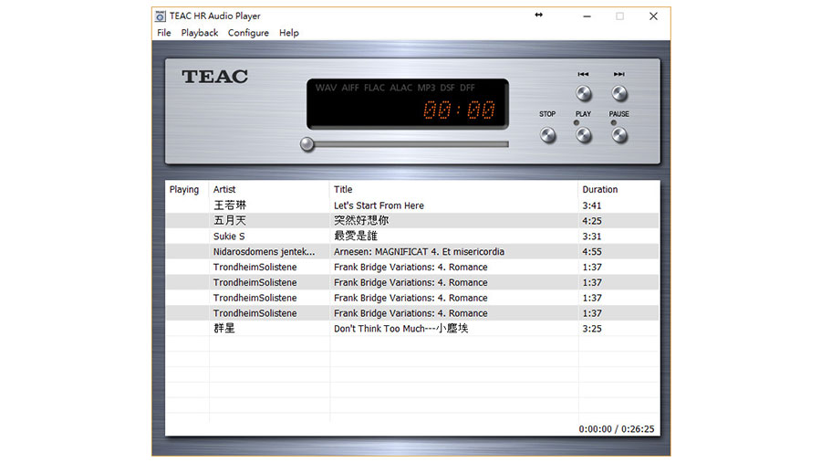Click the 4:55 duration cell

pos(592,252)
